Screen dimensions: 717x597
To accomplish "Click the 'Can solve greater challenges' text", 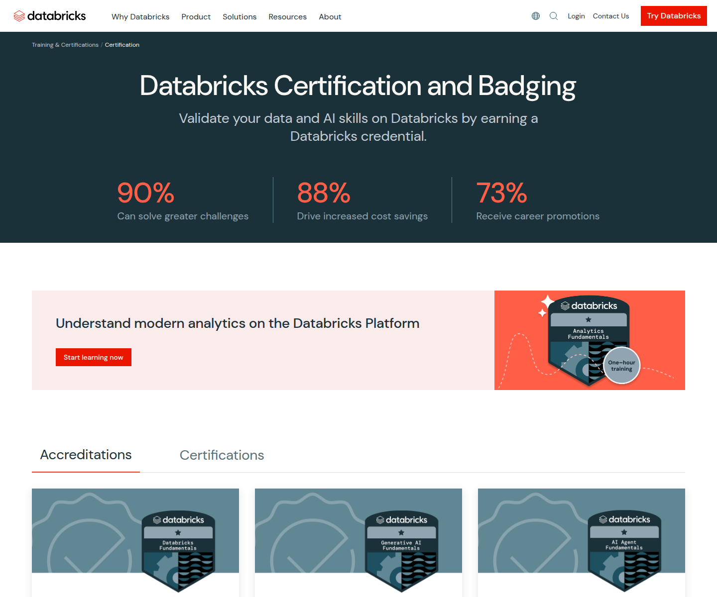I will click(183, 216).
